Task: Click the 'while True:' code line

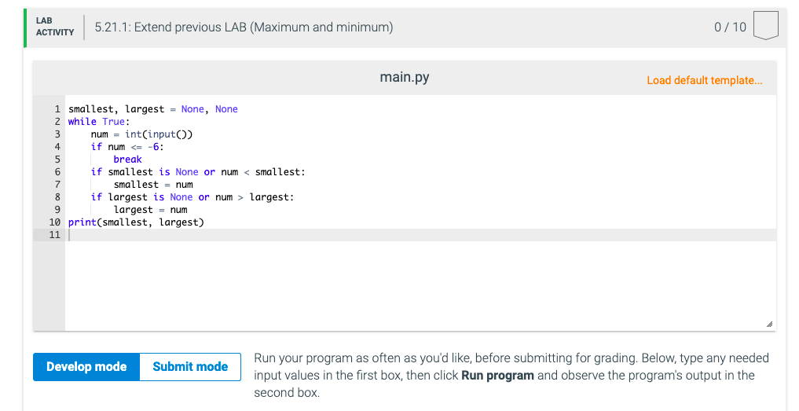Action: (x=99, y=122)
